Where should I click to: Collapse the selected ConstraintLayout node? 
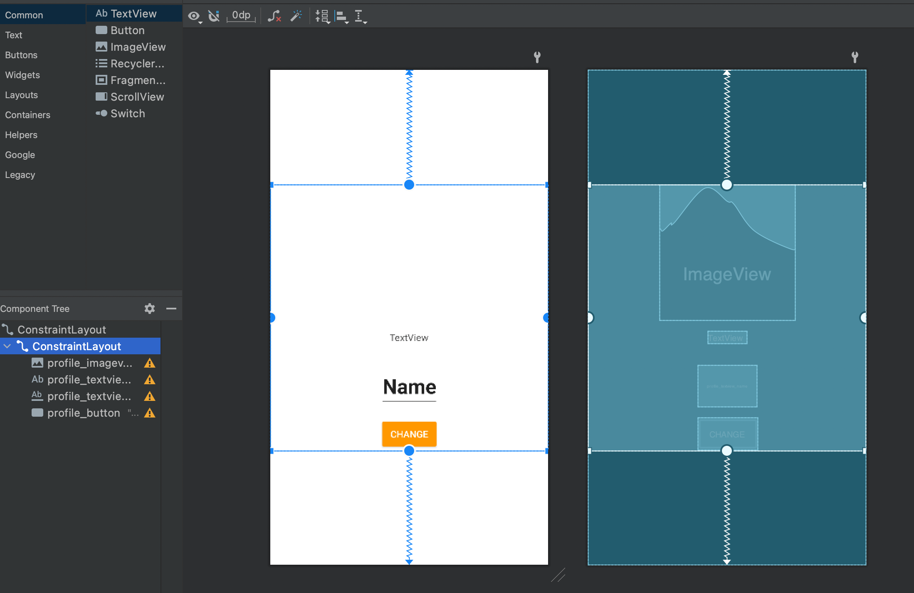tap(7, 346)
